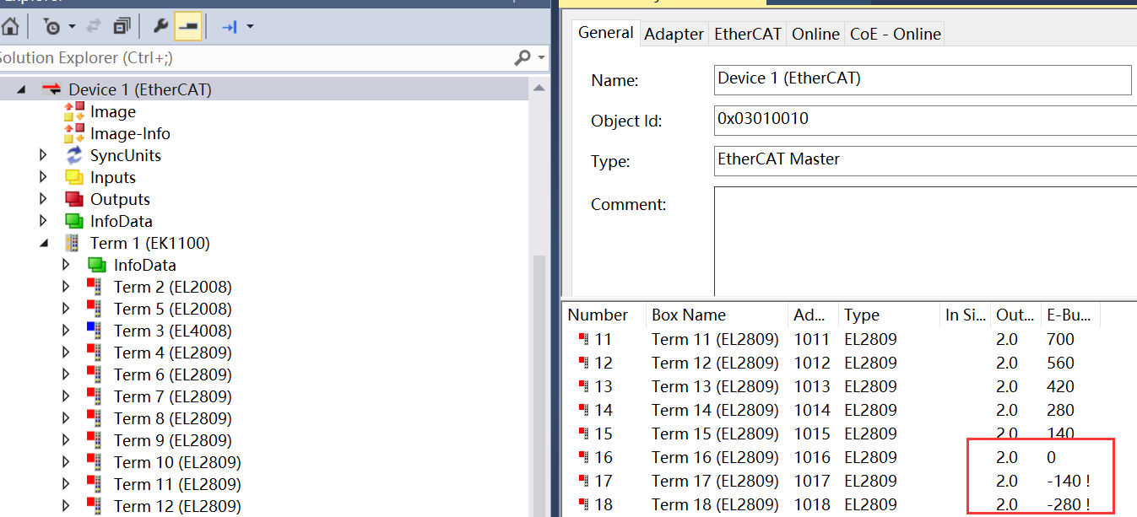Image resolution: width=1137 pixels, height=517 pixels.
Task: Expand the InfoData node inside Term 1
Action: (x=68, y=265)
